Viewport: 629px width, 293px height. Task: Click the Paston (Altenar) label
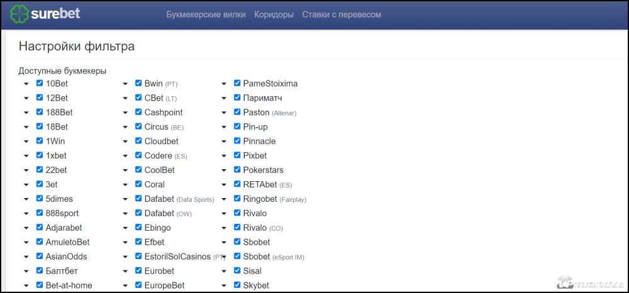click(270, 113)
